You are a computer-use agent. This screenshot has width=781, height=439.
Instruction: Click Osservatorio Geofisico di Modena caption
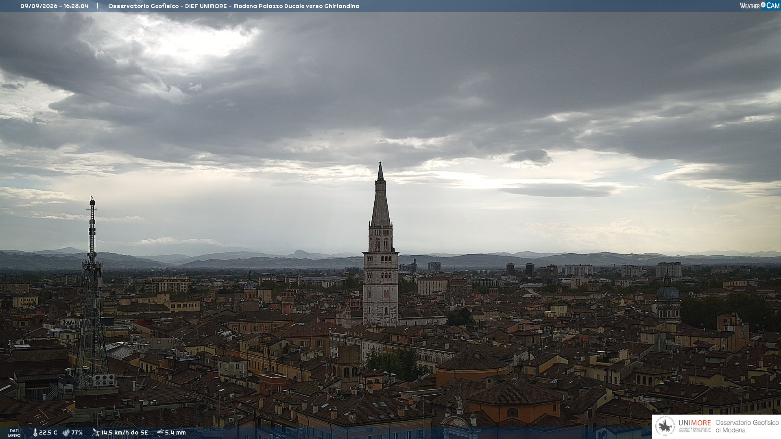tap(747, 426)
